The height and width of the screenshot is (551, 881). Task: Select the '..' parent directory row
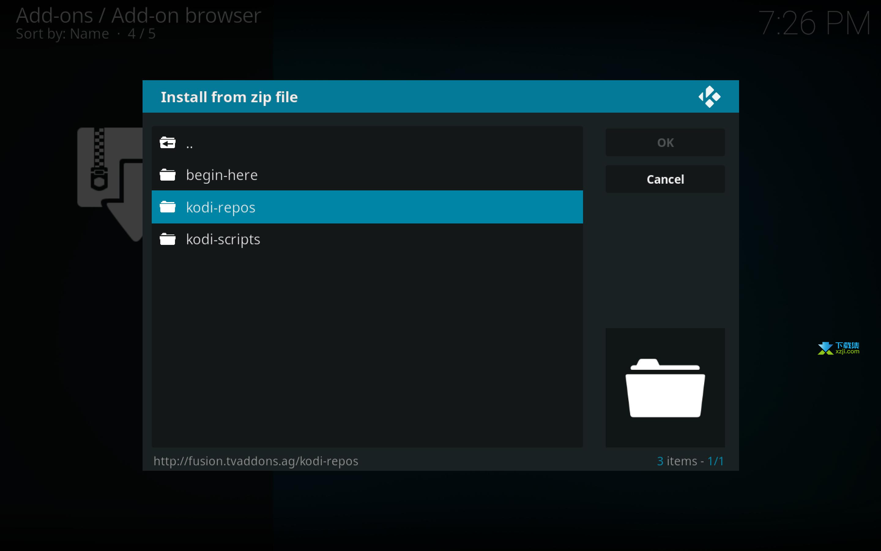pos(367,142)
